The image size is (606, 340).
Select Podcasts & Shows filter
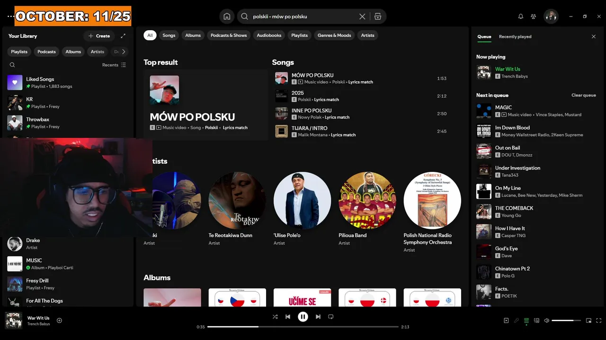pyautogui.click(x=229, y=35)
